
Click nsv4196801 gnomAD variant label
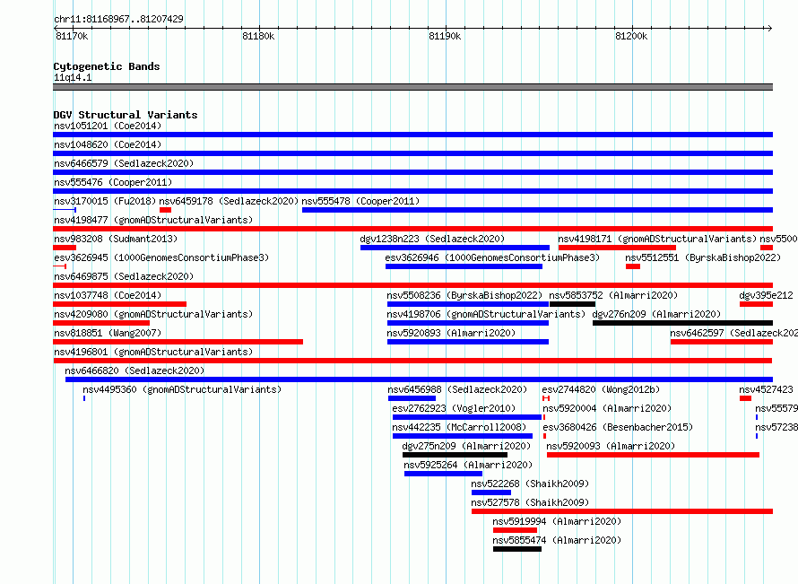(x=153, y=352)
